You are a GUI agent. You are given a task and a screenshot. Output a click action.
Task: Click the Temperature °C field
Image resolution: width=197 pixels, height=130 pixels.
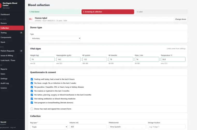click(173, 59)
